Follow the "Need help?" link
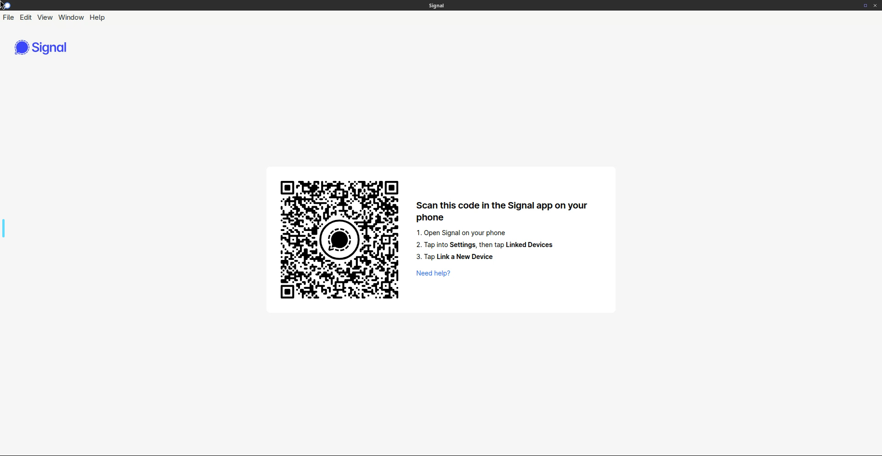The image size is (882, 456). 433,273
